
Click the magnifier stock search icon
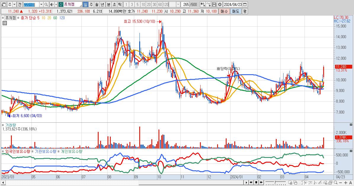pos(46,4)
